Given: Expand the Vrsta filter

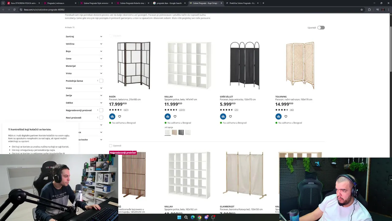Looking at the screenshot, I should (x=84, y=73).
